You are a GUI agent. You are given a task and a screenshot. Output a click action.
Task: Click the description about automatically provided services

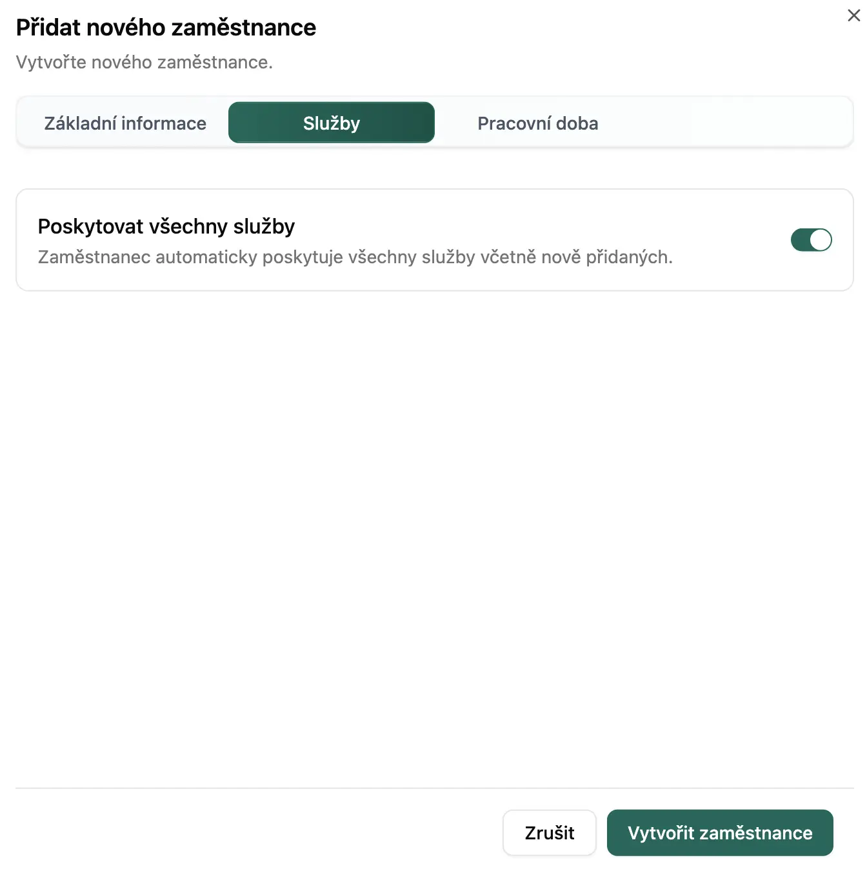355,257
